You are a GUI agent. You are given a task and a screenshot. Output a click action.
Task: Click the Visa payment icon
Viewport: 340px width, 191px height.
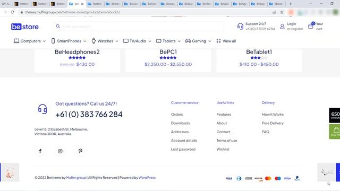pos(229,178)
